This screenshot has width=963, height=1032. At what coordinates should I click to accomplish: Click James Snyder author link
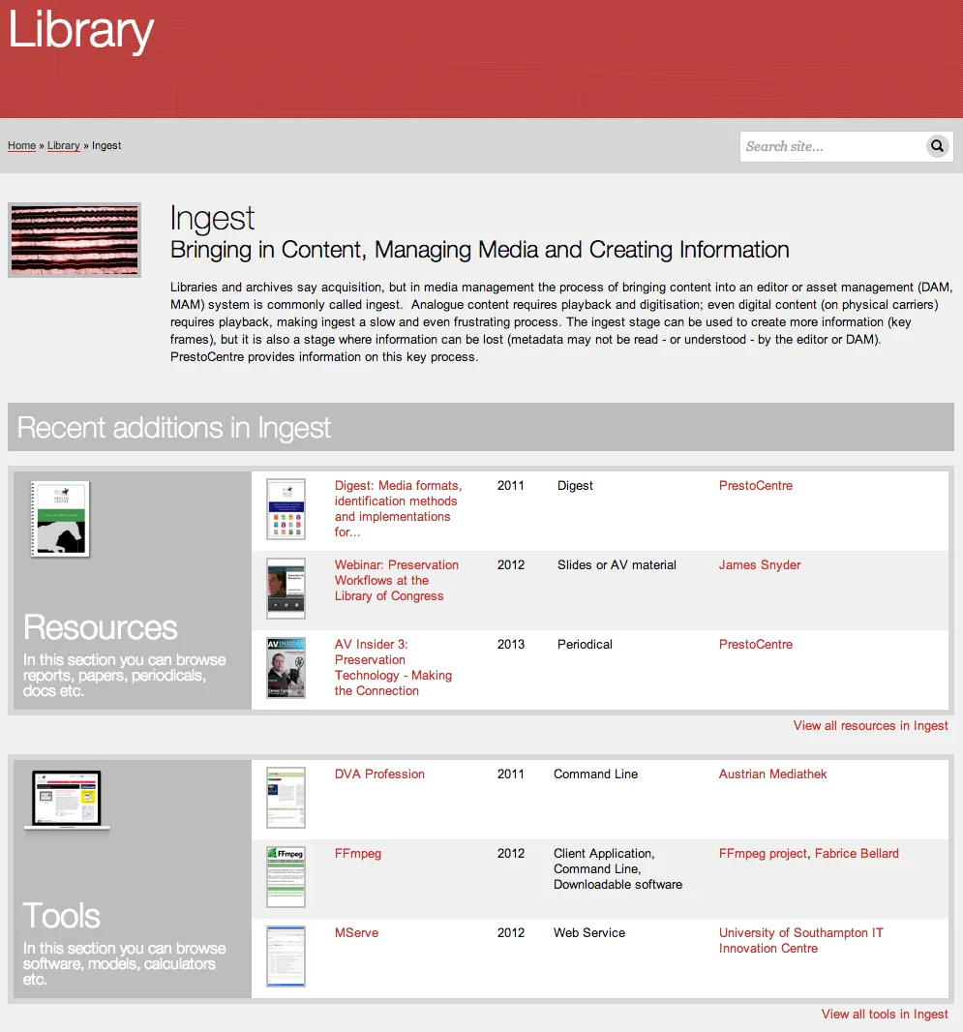point(759,564)
